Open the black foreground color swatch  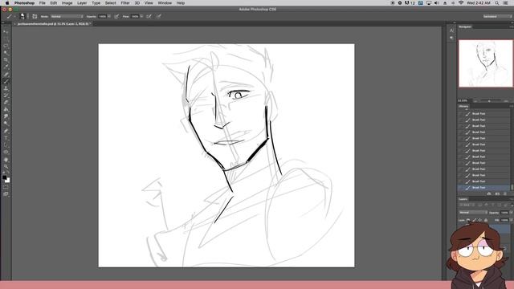4,177
